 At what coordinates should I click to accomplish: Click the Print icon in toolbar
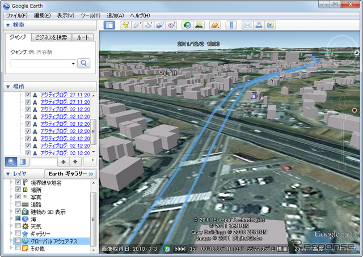click(x=259, y=25)
